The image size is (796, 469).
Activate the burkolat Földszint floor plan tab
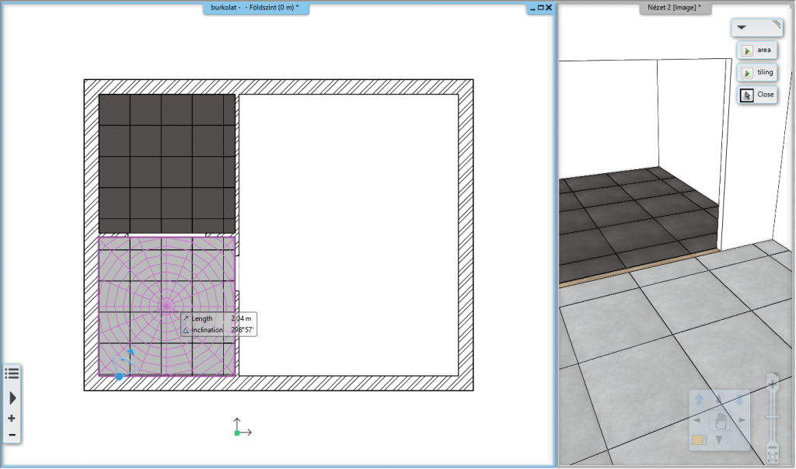[255, 8]
